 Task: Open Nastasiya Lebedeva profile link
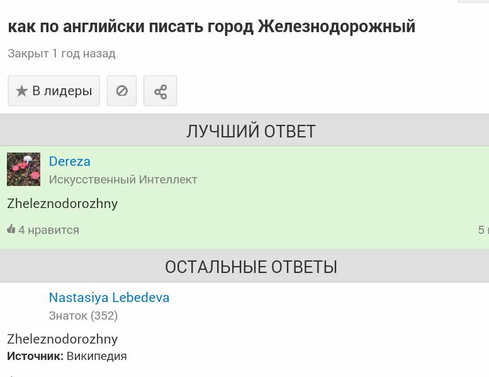pos(109,298)
